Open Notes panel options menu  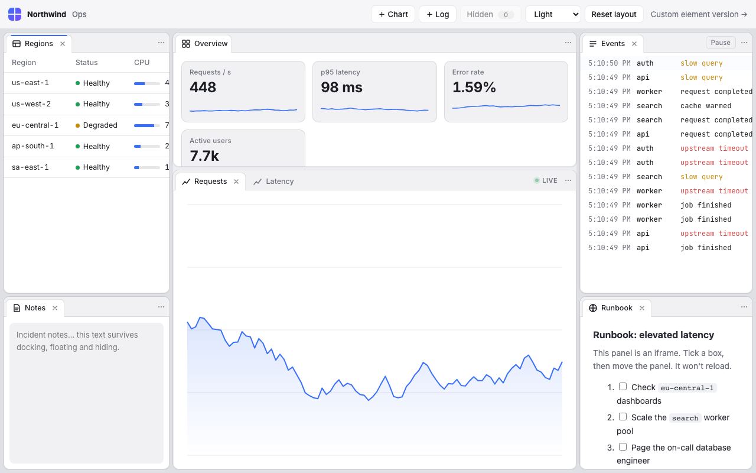[x=161, y=307]
